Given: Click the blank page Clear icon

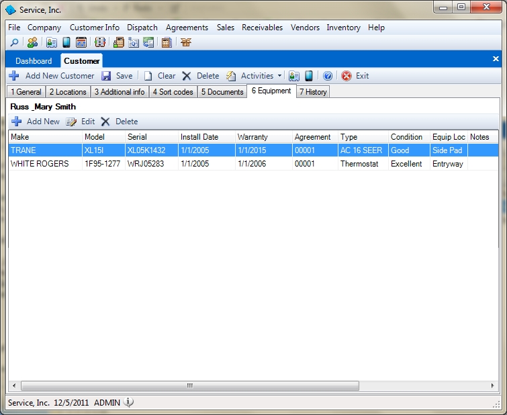Looking at the screenshot, I should coord(148,76).
